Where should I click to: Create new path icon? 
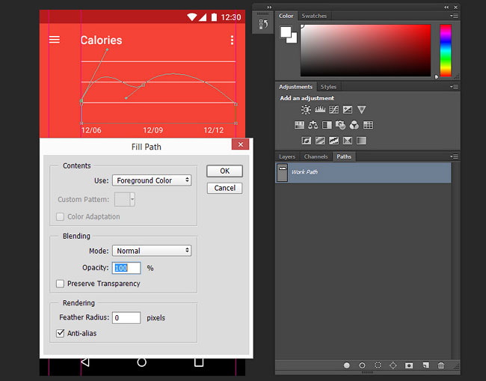tap(426, 365)
